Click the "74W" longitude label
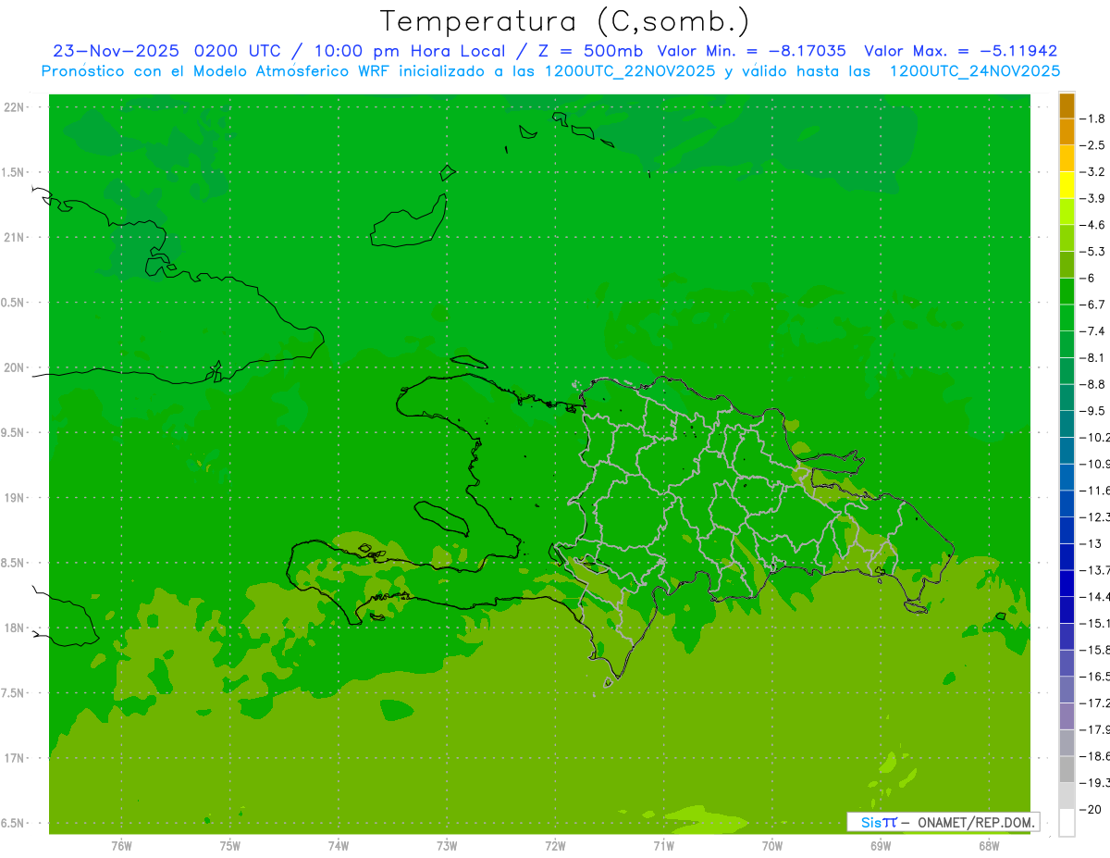1110x858 pixels. (338, 846)
